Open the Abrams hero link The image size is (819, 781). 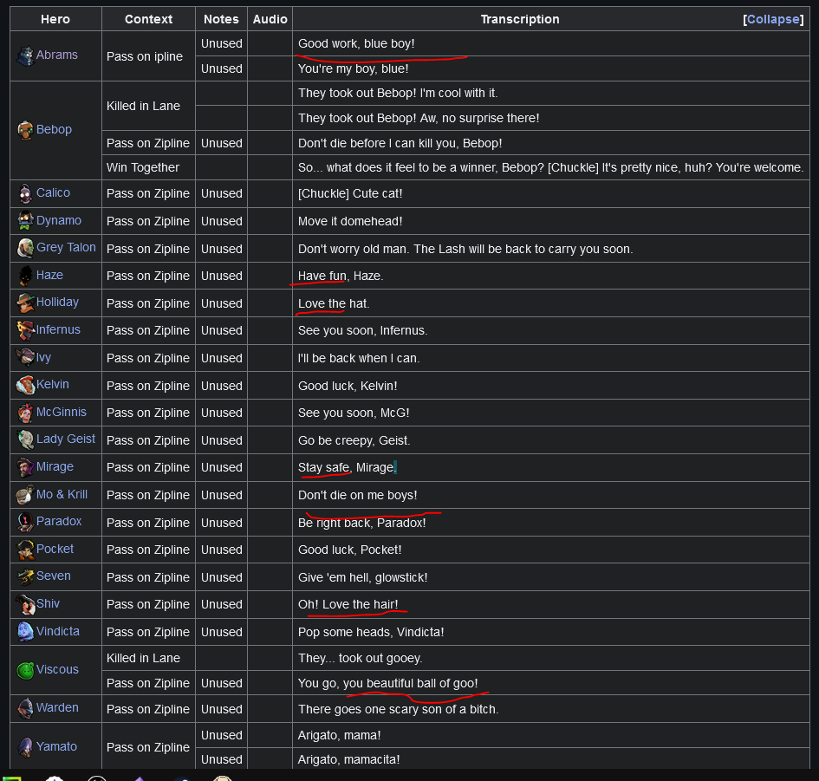(x=57, y=55)
